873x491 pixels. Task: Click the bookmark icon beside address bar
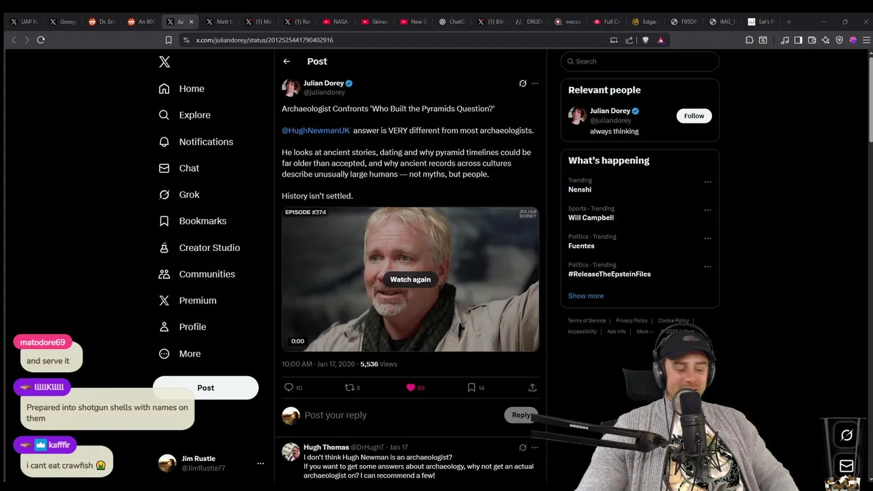[168, 40]
